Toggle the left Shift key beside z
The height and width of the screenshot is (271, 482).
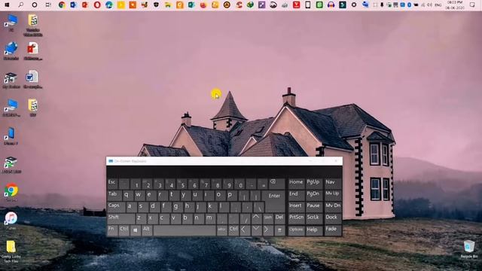[120, 218]
